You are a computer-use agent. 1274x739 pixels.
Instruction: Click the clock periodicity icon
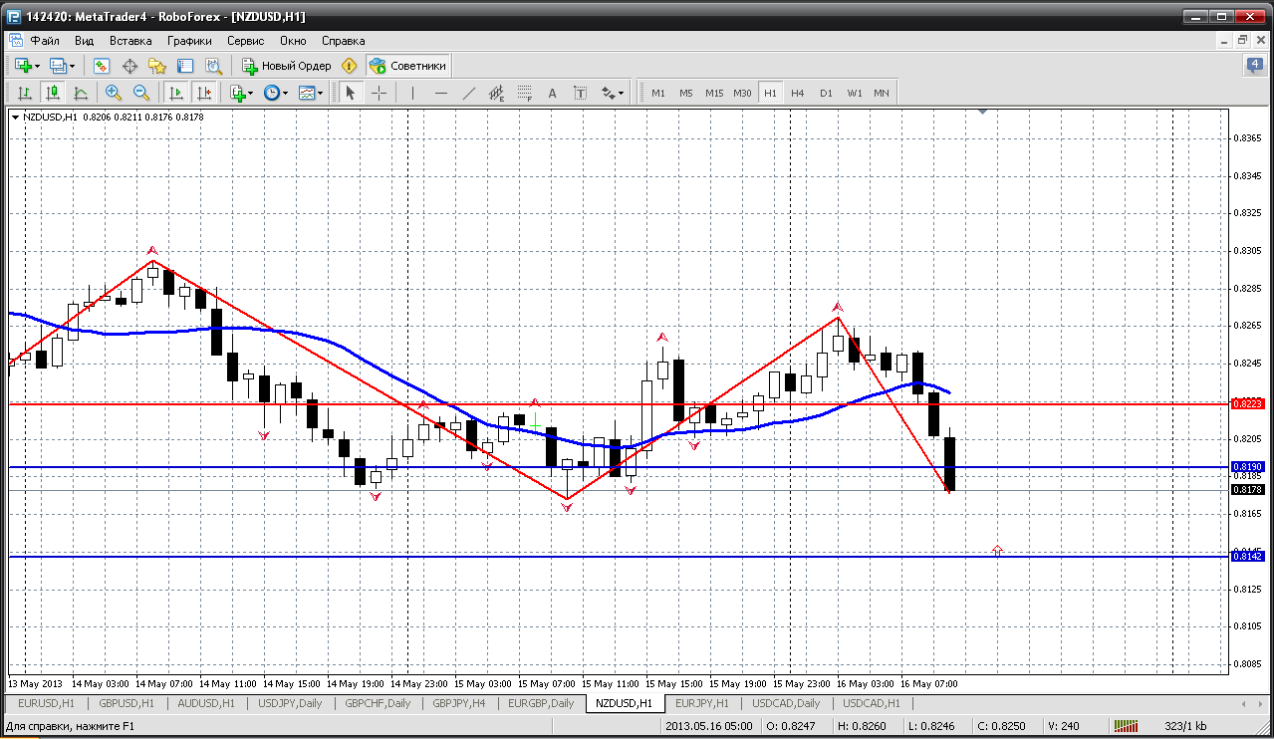point(271,93)
